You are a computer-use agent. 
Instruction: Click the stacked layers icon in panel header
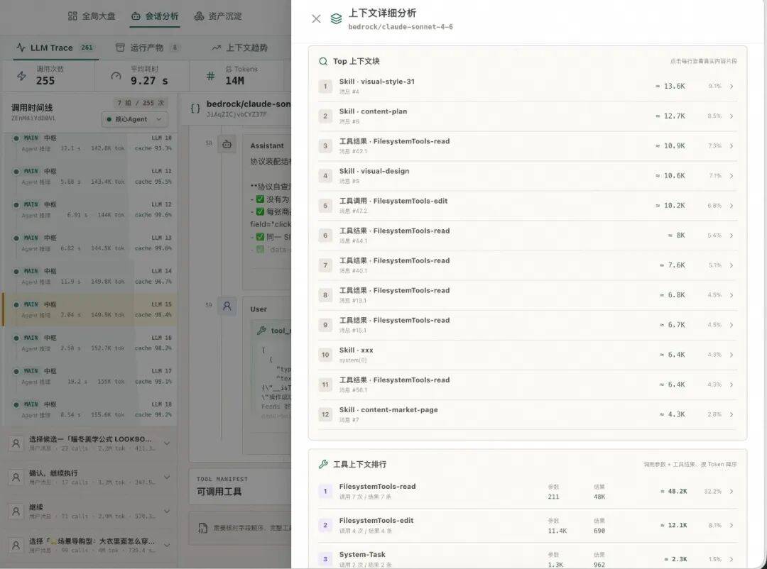pyautogui.click(x=336, y=18)
